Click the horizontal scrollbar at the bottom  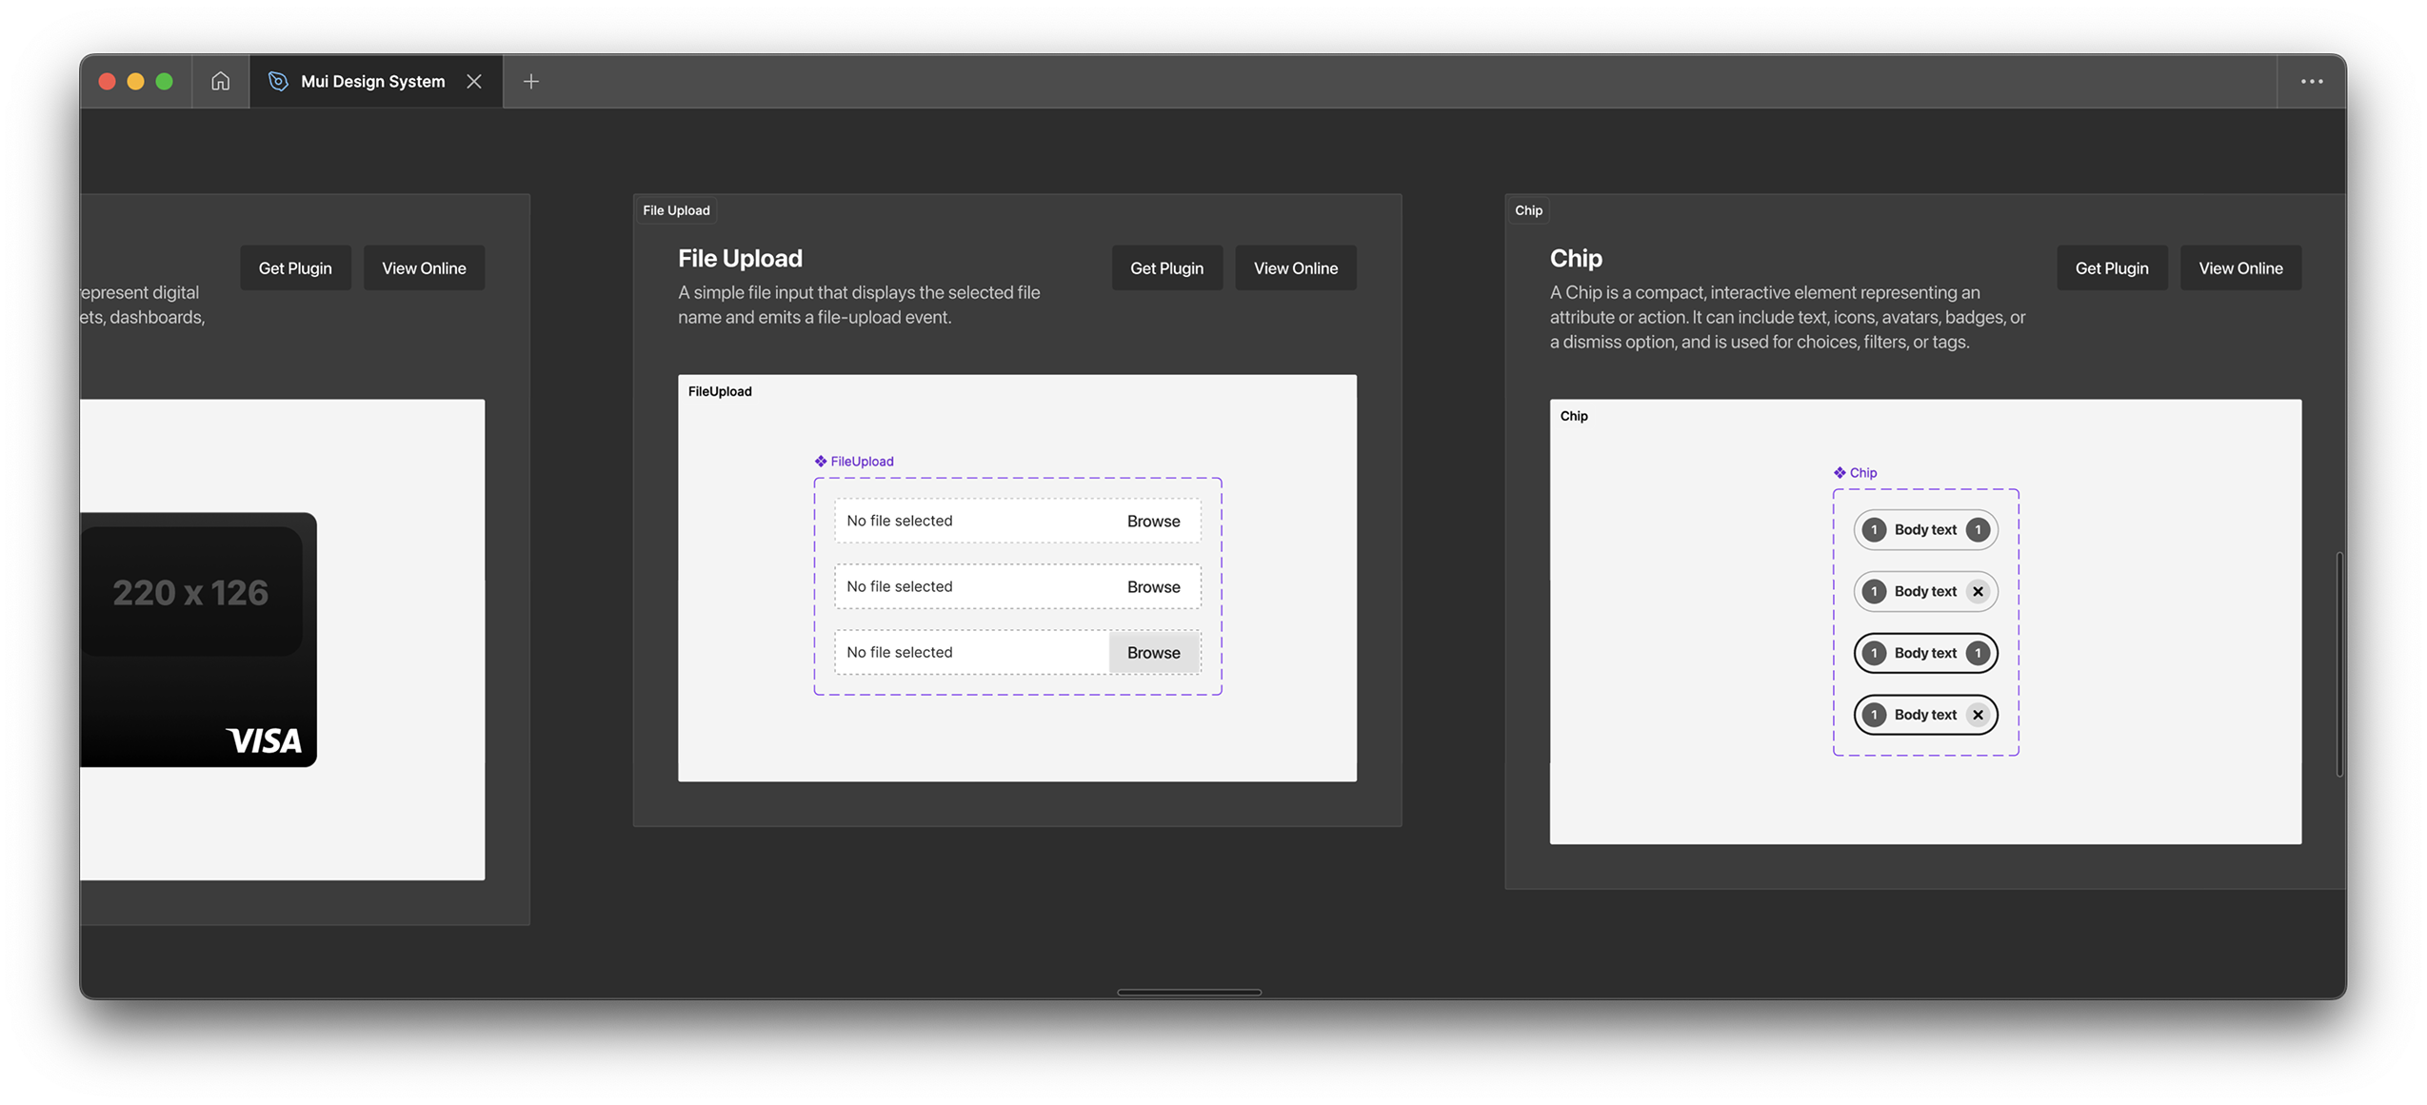(x=1188, y=992)
